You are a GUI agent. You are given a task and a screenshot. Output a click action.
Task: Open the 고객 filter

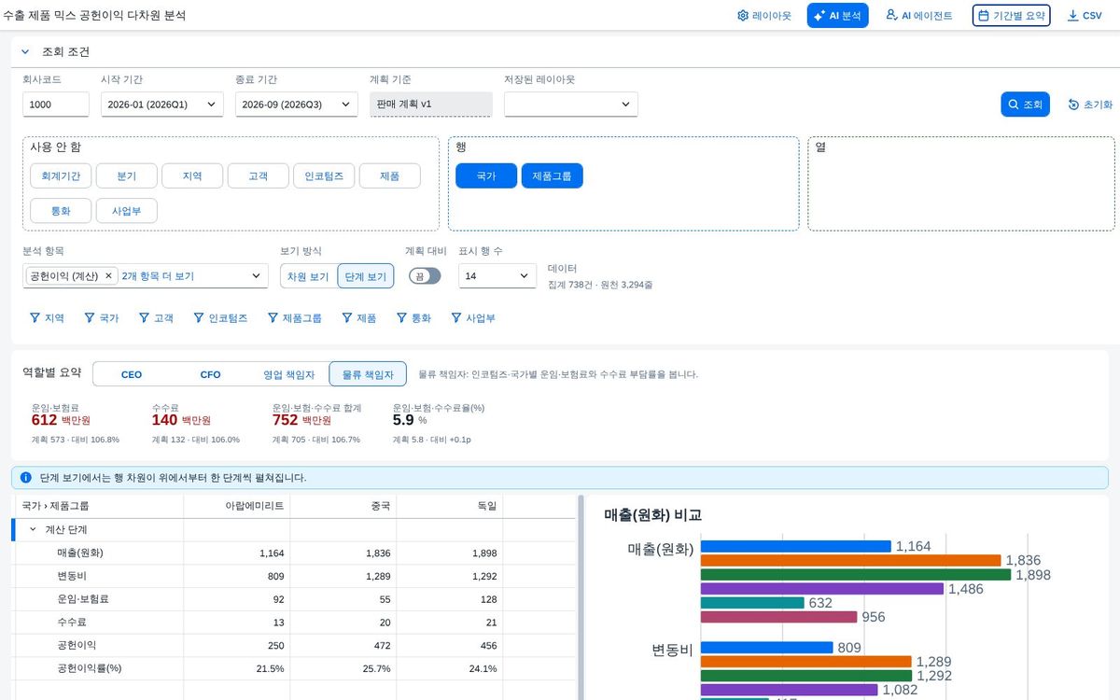point(157,318)
